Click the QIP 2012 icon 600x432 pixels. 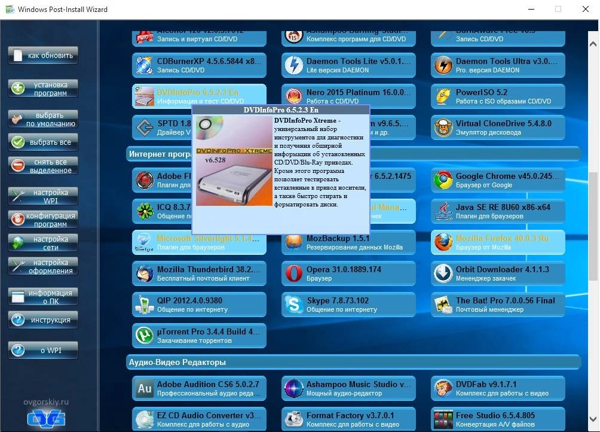(x=144, y=305)
